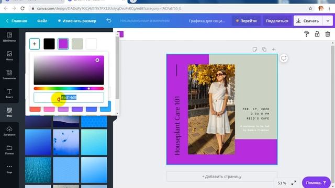Open Chrome menu three dots
This screenshot has height=188, width=335.
[x=329, y=8]
